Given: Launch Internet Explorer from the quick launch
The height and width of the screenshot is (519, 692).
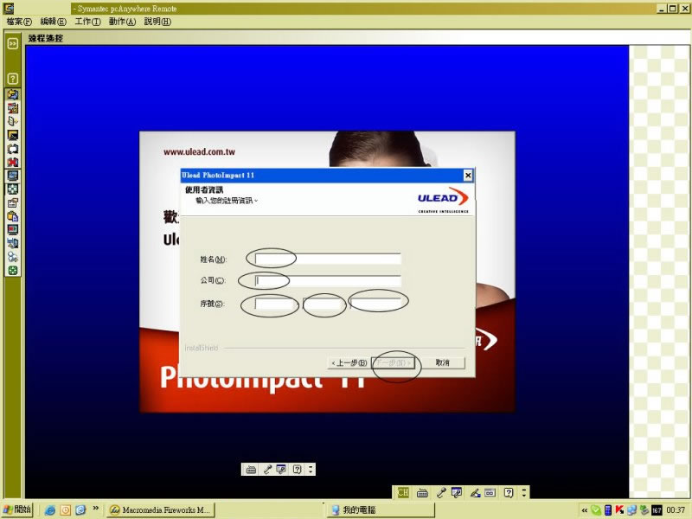Looking at the screenshot, I should tap(50, 510).
